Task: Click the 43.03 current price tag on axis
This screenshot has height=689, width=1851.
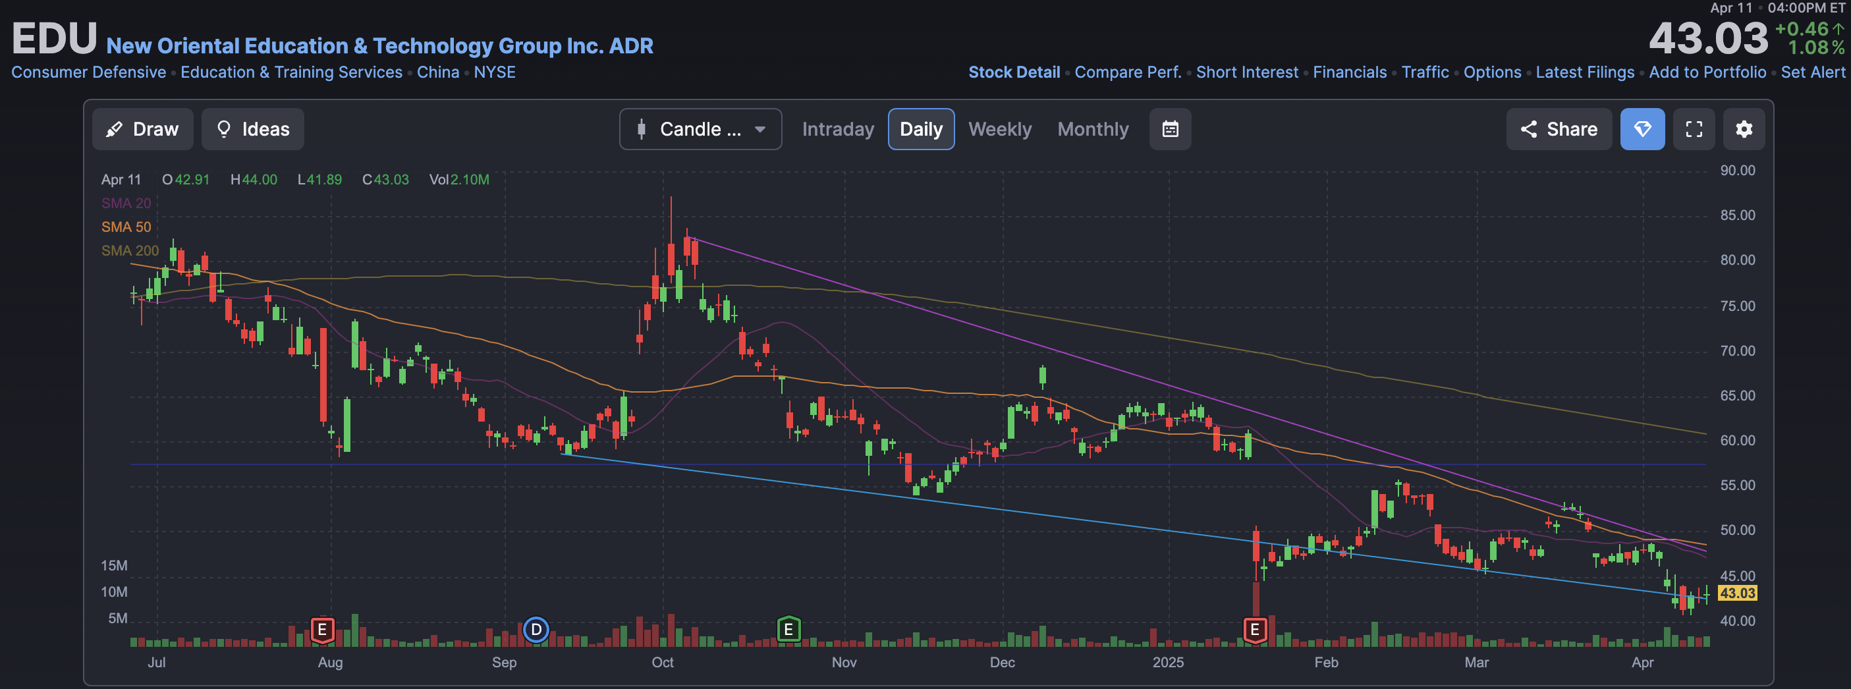Action: point(1737,593)
